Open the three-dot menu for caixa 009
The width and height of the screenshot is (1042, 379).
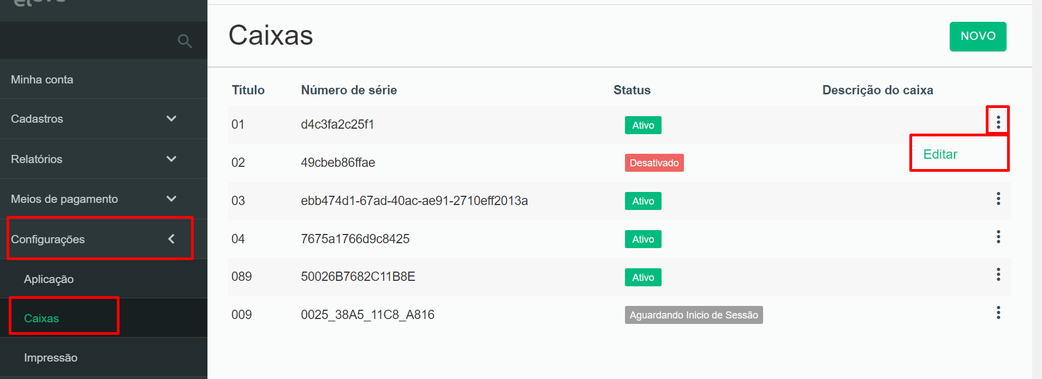[x=998, y=312]
